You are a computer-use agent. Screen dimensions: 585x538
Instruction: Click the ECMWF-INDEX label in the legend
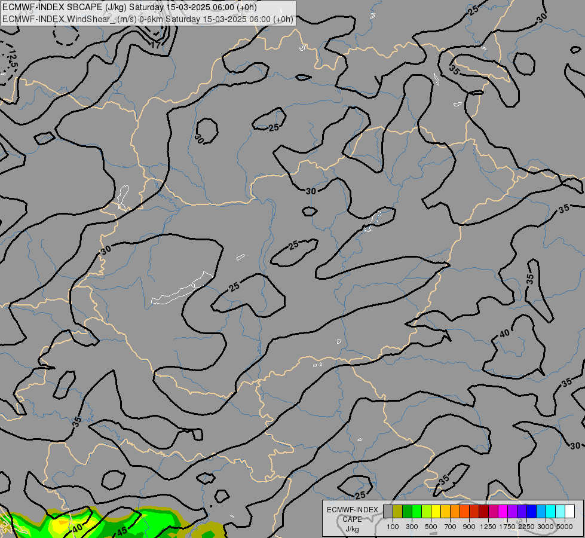coord(353,510)
